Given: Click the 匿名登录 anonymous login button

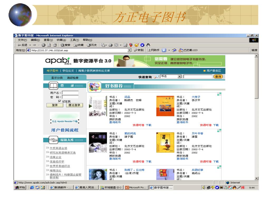Looking at the screenshot, I should 74,105.
